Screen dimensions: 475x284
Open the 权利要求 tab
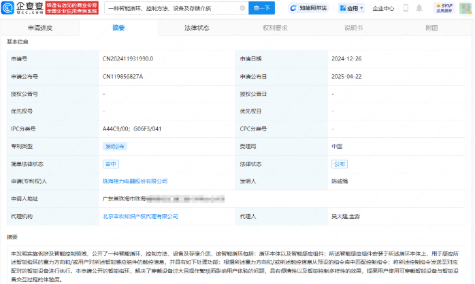(275, 28)
